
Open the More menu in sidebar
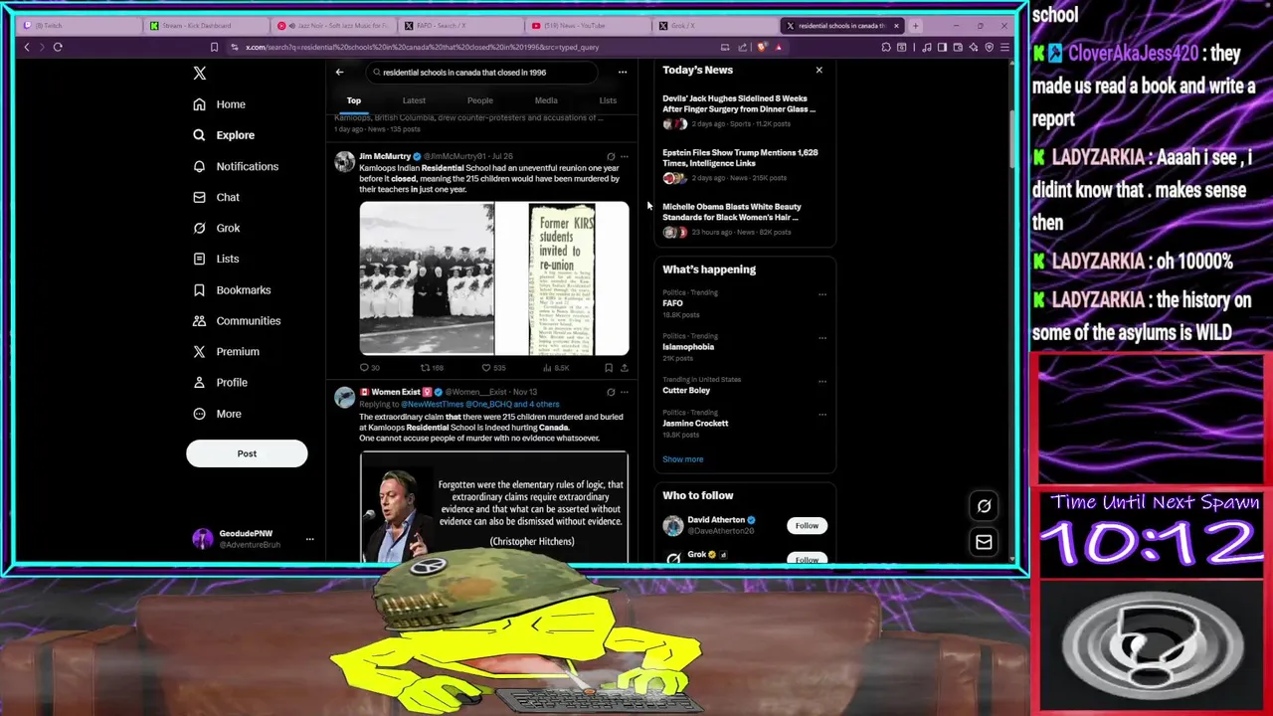click(217, 414)
